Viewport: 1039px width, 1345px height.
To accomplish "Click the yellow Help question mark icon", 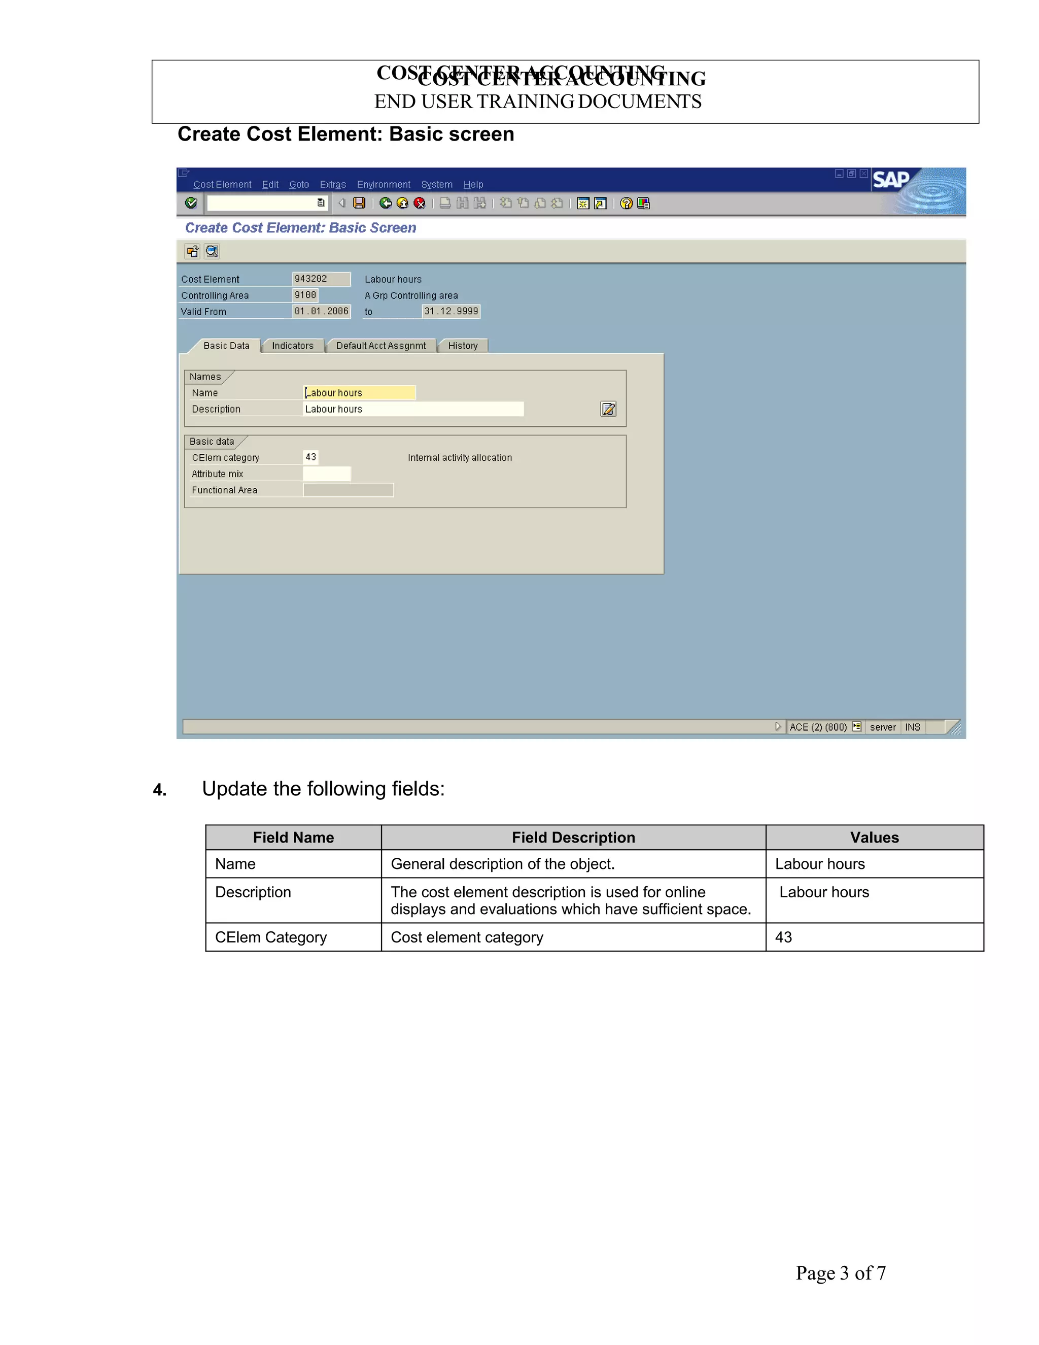I will coord(626,203).
